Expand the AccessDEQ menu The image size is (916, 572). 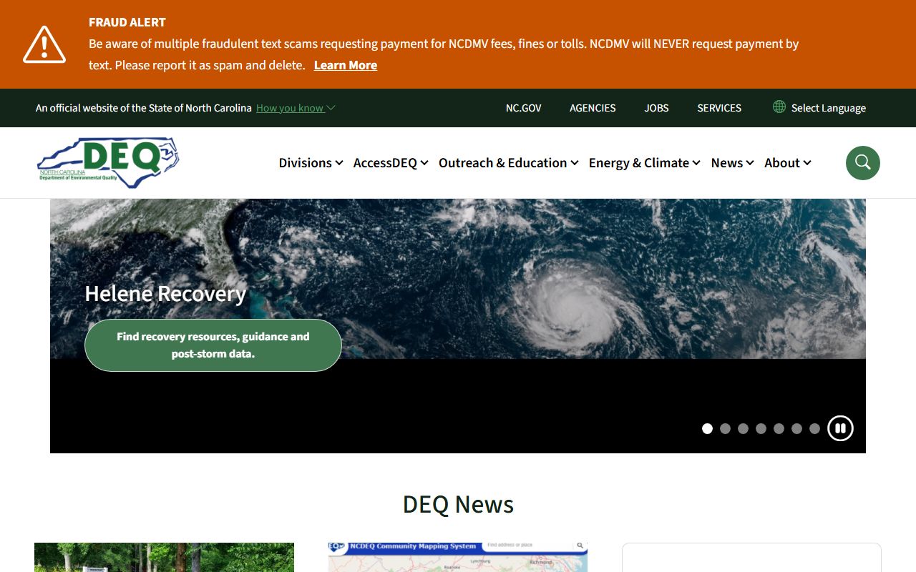tap(391, 163)
